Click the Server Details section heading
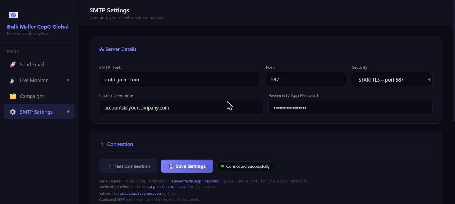 click(121, 49)
